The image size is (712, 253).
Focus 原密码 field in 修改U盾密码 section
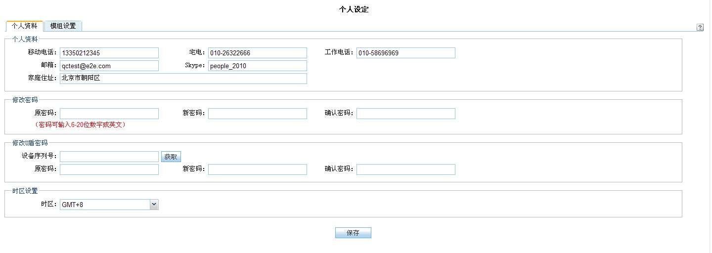coord(109,169)
